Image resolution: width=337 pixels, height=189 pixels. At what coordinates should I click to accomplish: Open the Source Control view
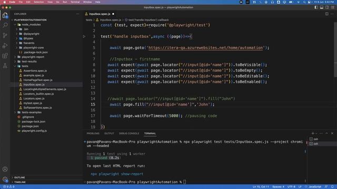[5, 35]
